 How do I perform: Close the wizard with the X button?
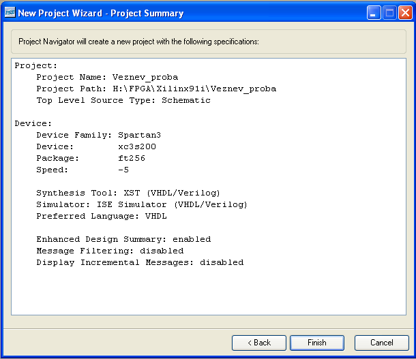[x=405, y=13]
